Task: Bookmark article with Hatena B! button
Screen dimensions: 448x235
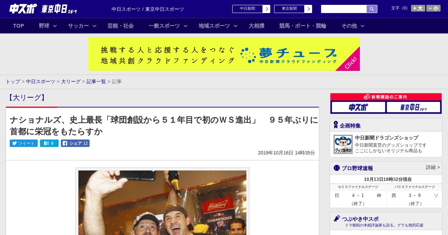Action: tap(49, 143)
